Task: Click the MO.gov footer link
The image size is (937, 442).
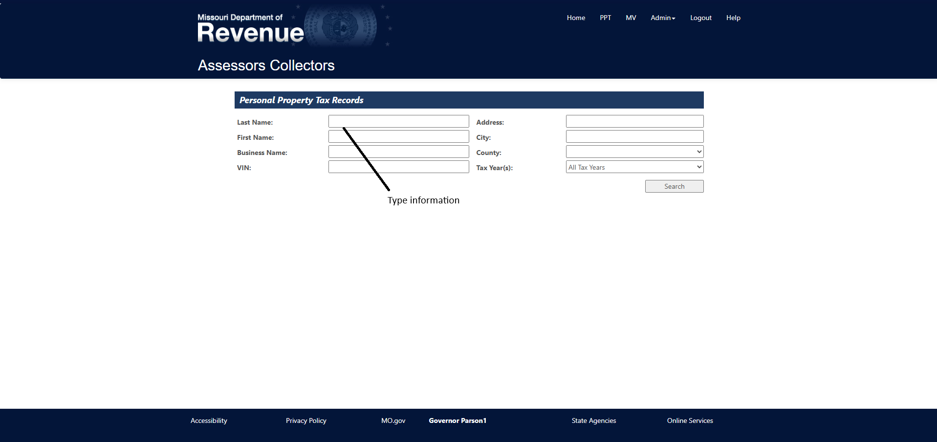Action: pyautogui.click(x=393, y=420)
